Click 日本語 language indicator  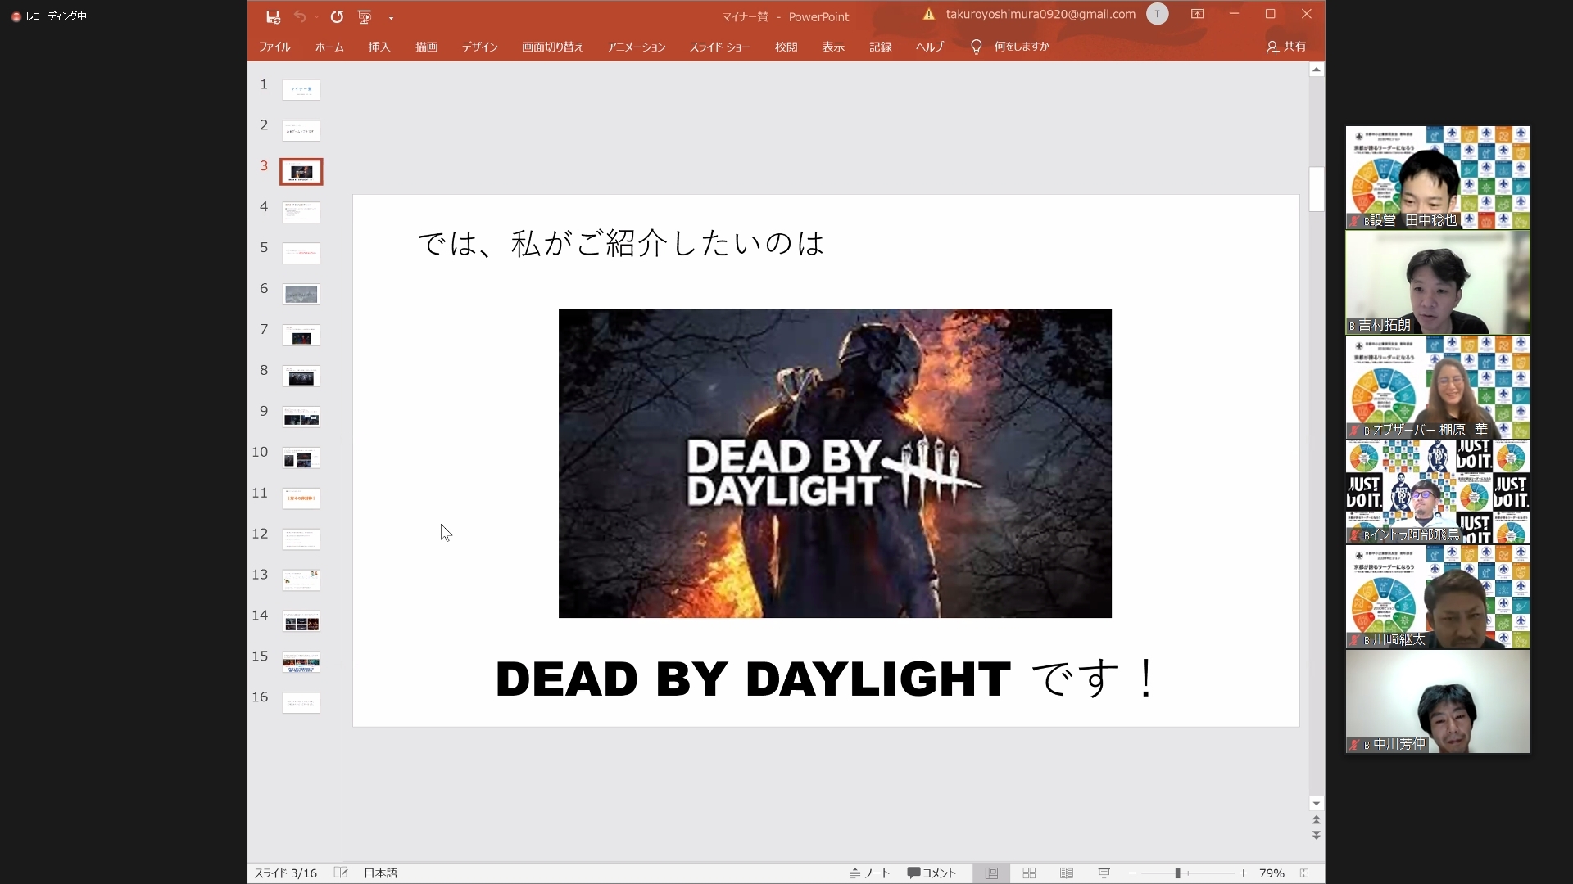(x=380, y=873)
